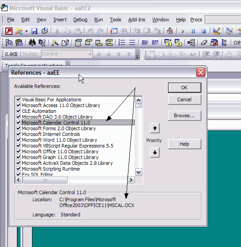Click the numbered list icon
The image size is (241, 247).
point(122,43)
